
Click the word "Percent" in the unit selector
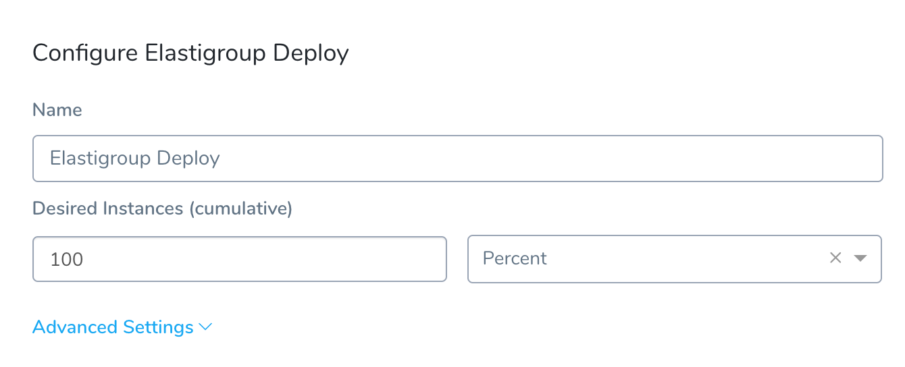[x=515, y=258]
